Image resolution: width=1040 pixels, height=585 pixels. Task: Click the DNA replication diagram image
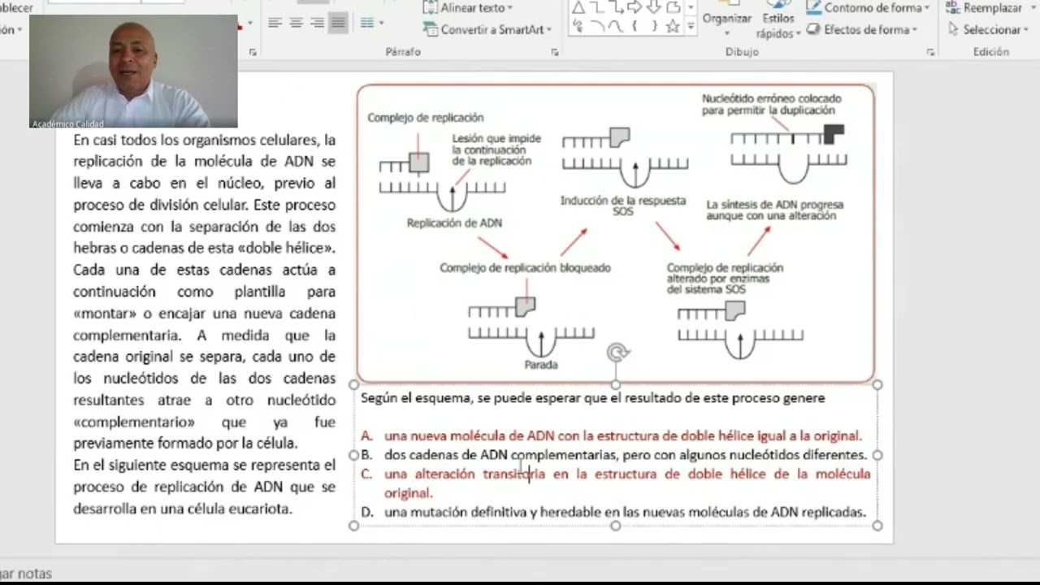coord(616,233)
